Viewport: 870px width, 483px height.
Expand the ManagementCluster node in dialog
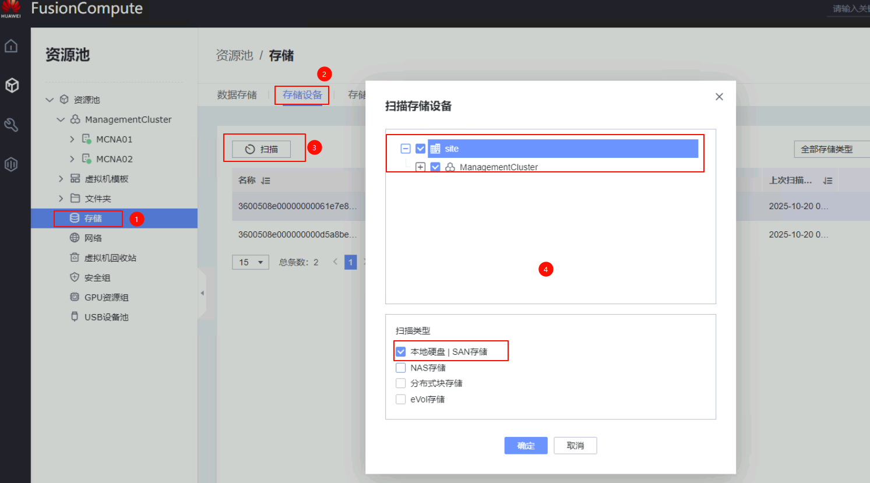(420, 167)
